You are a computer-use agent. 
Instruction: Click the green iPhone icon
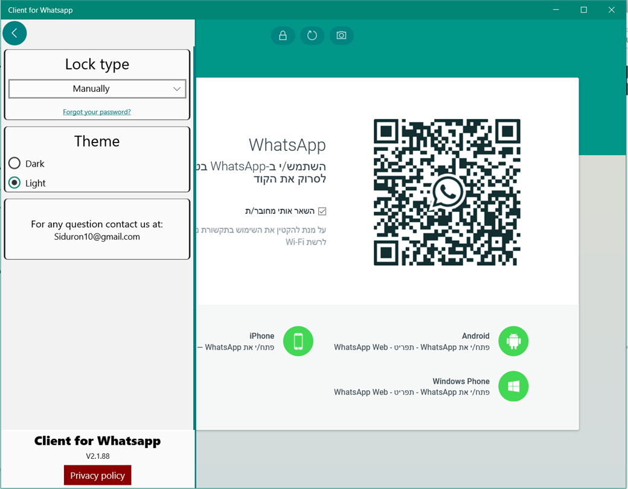coord(298,341)
